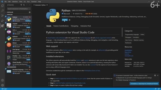The width and height of the screenshot is (161, 90).
Task: Click the Search Extensions in Marketplace field
Action: pyautogui.click(x=19, y=9)
